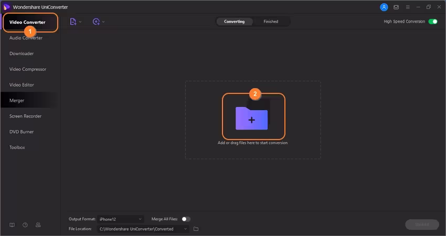Image resolution: width=446 pixels, height=236 pixels.
Task: Select Audio Converter in sidebar
Action: tap(26, 38)
